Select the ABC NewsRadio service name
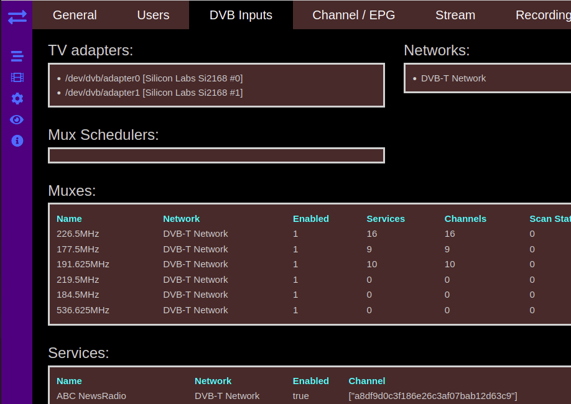Screen dimensions: 571x404 [91, 396]
